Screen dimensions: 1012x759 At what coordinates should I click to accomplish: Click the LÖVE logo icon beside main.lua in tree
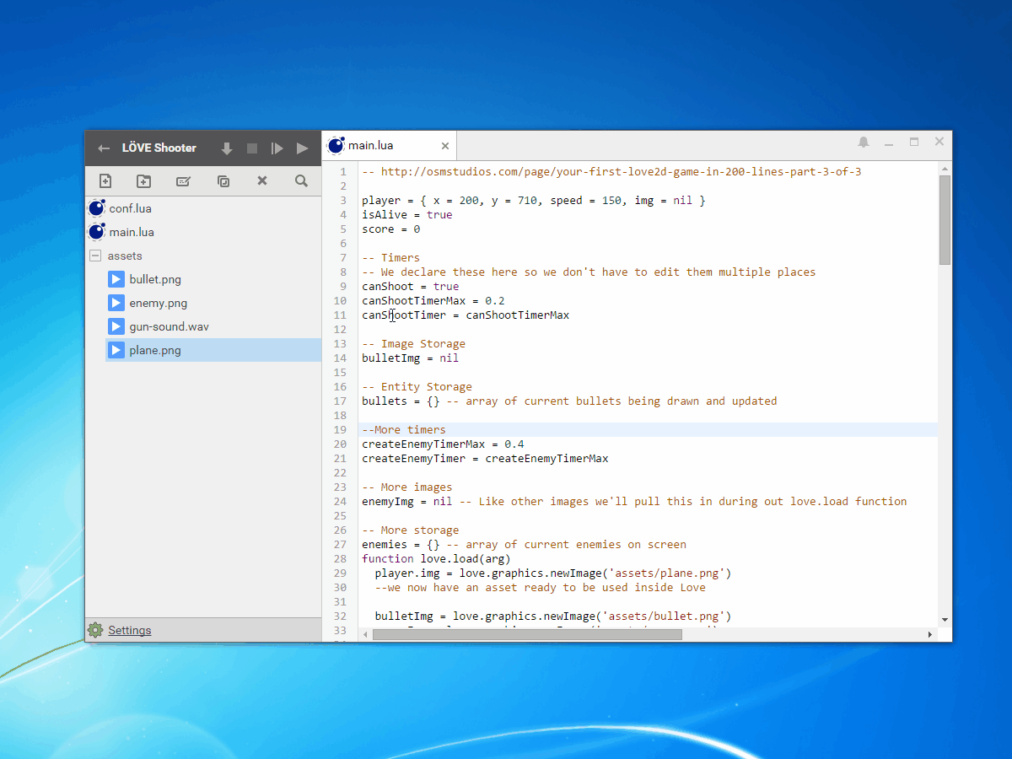pyautogui.click(x=97, y=232)
